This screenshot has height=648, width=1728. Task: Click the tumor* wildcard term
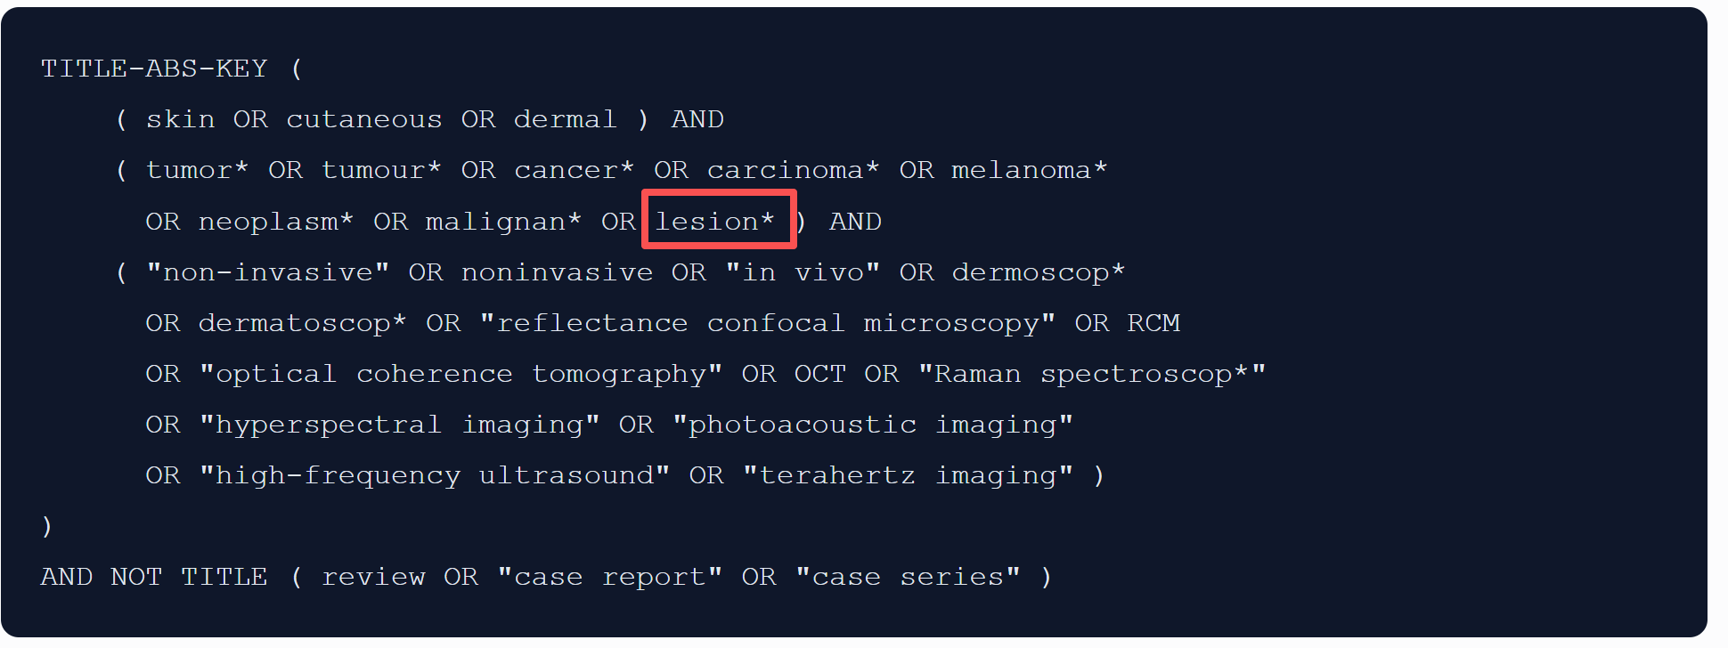point(198,170)
